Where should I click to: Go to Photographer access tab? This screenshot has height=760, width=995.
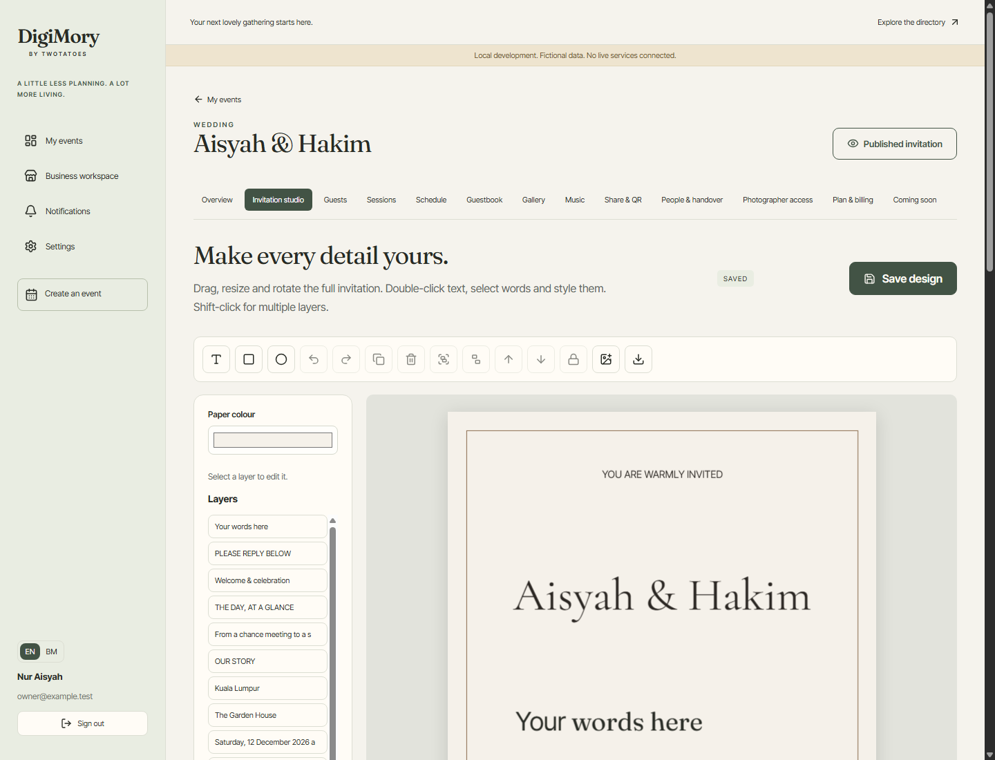pyautogui.click(x=777, y=200)
